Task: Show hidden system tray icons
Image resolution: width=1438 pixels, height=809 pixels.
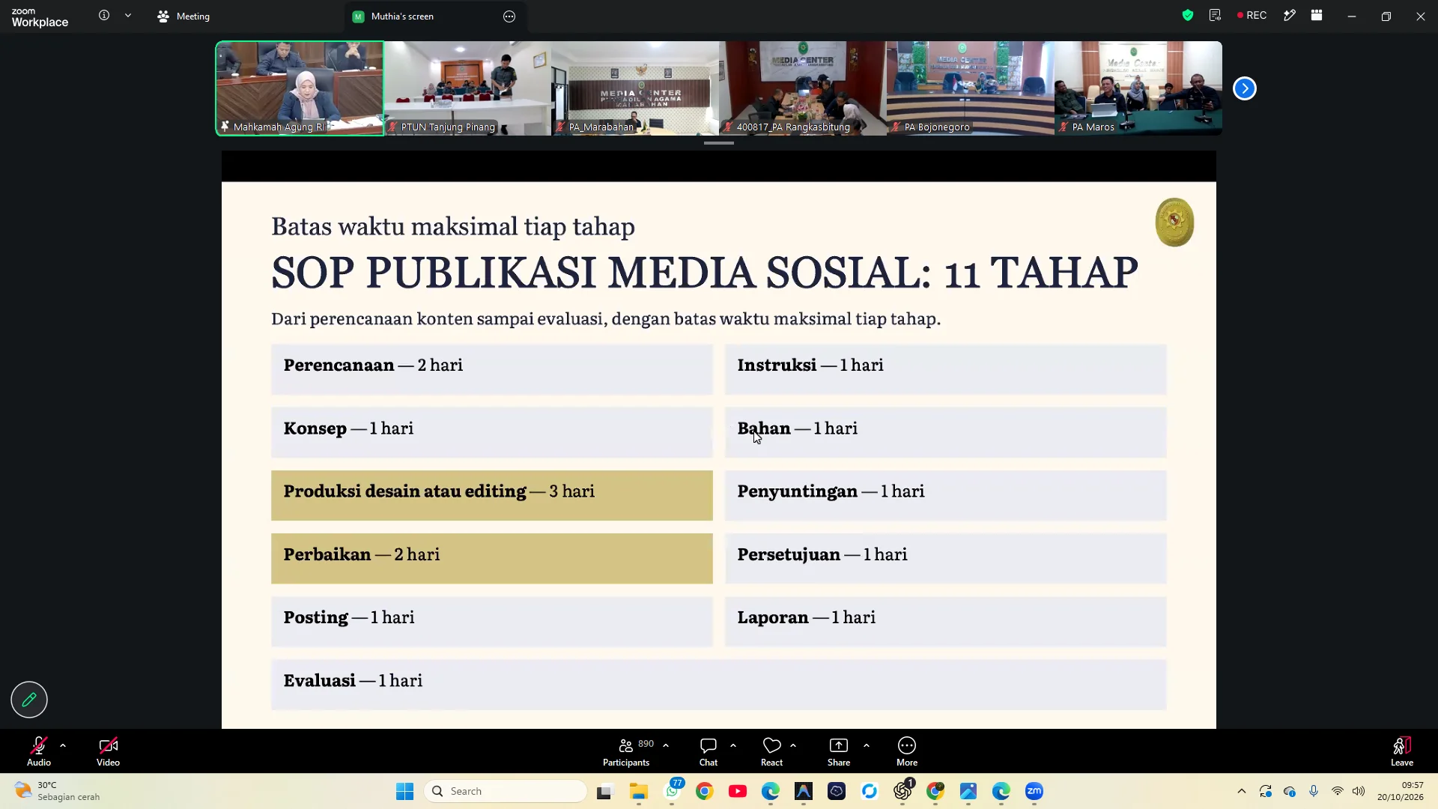Action: coord(1242,791)
